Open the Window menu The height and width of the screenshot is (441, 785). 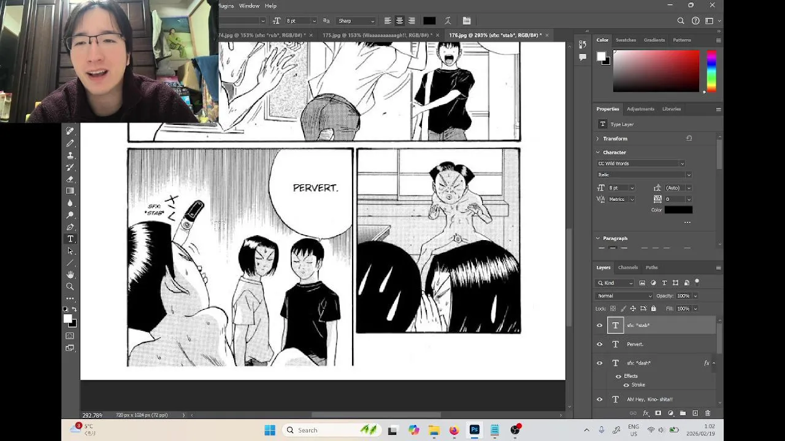click(249, 6)
